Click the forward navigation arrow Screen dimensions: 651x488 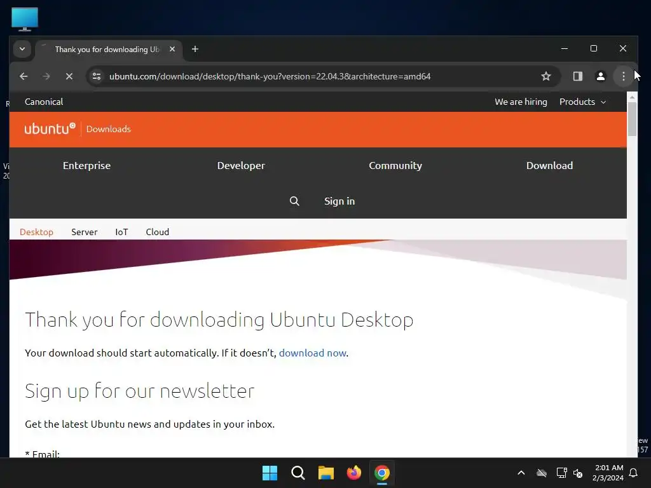coord(46,76)
